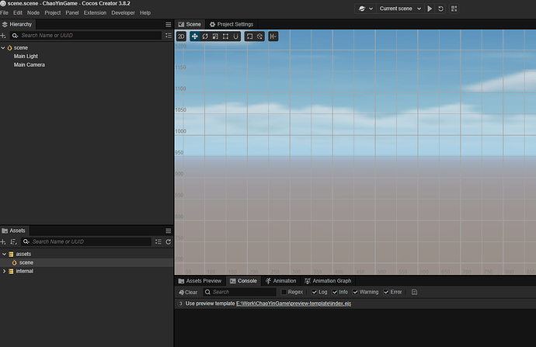The height and width of the screenshot is (347, 536).
Task: Open the Hierarchy search type dropdown
Action: pos(15,36)
